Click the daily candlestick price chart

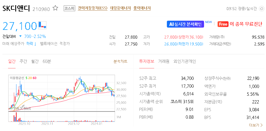coord(62,93)
